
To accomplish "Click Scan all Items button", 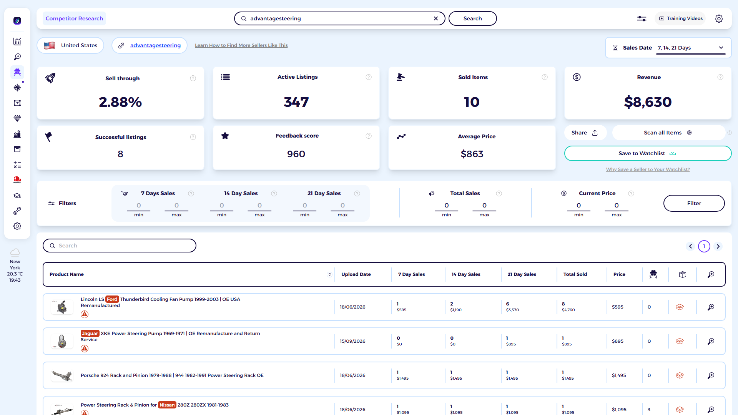I will click(668, 133).
